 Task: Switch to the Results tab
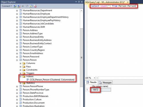pos(92,82)
